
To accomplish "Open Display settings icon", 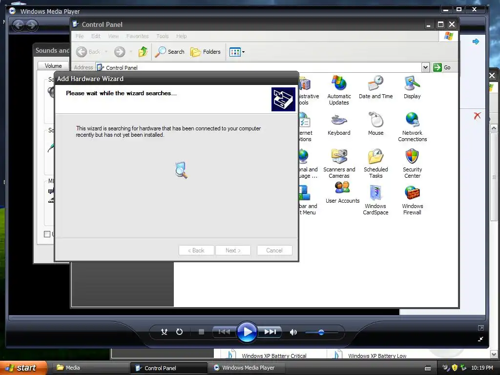I will (412, 87).
